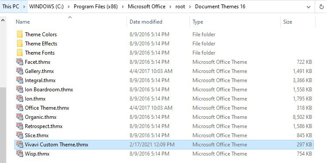
Task: Click the Vivavi Custom Theme.thmx file icon
Action: tap(20, 145)
